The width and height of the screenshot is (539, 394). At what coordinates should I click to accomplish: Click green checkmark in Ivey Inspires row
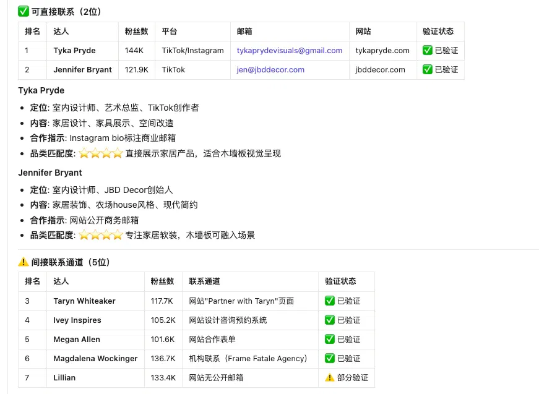pyautogui.click(x=330, y=320)
